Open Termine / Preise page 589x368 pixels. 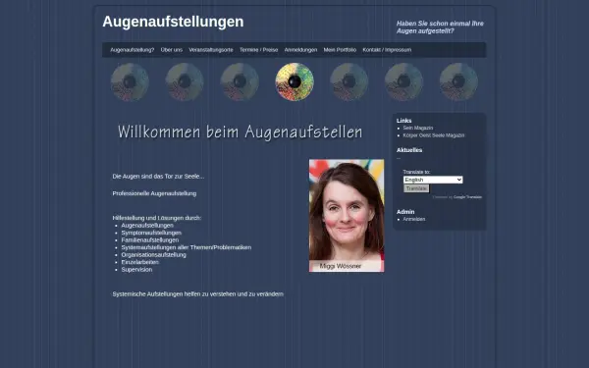point(259,50)
